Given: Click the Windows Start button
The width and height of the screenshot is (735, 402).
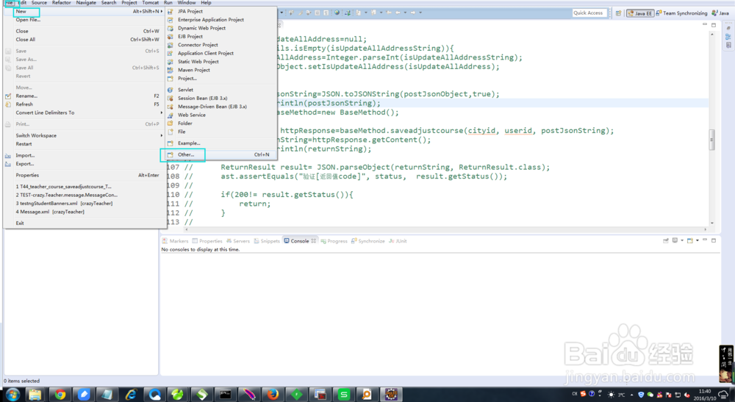Looking at the screenshot, I should (x=12, y=395).
